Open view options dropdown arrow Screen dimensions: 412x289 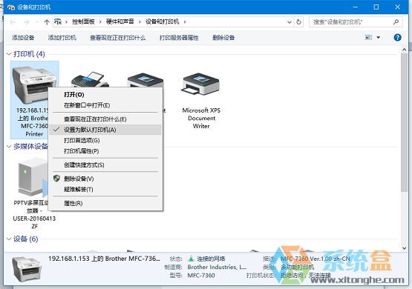pyautogui.click(x=379, y=38)
